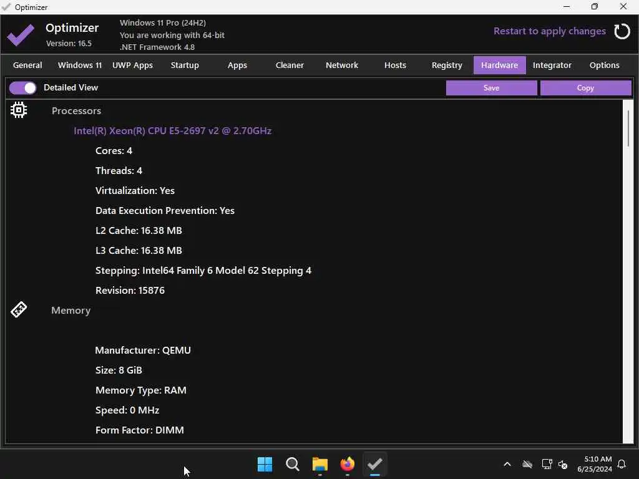Click the Save button
This screenshot has width=639, height=479.
tap(492, 88)
